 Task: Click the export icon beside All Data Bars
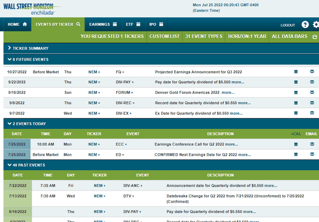point(315,37)
